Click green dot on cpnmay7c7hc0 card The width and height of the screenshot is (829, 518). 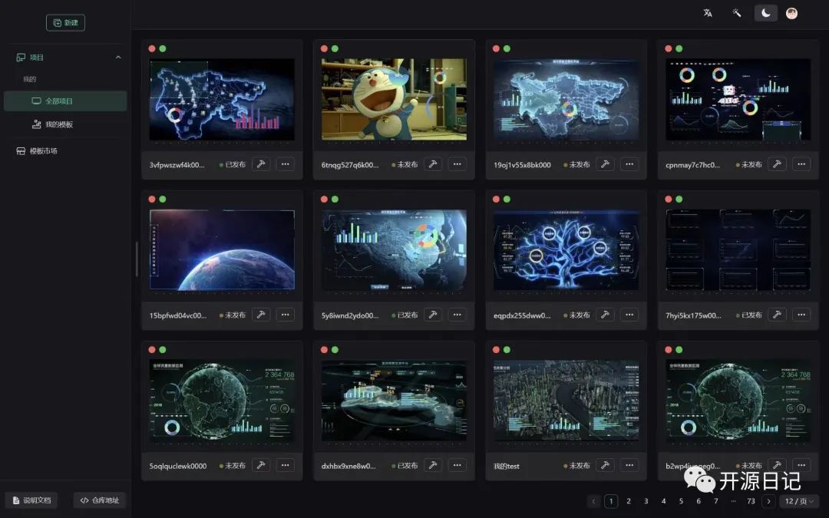click(679, 48)
